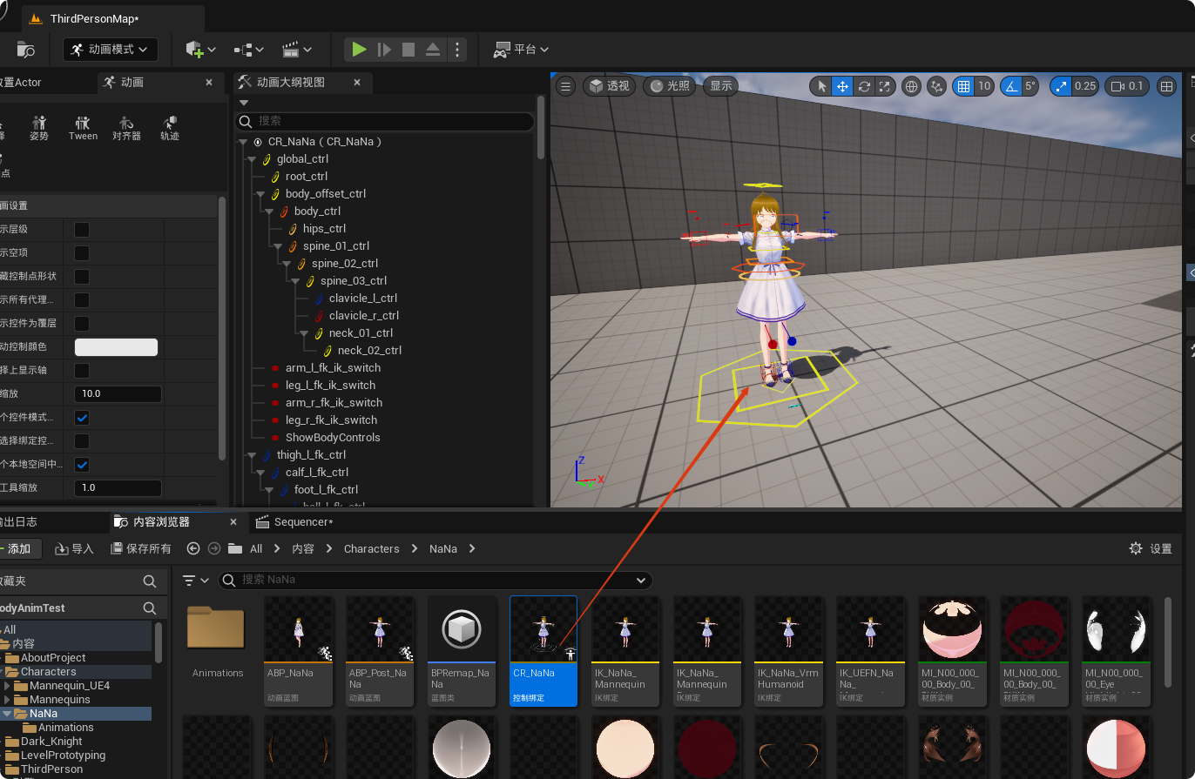Switch to the ThirdPersonMap tab
This screenshot has width=1195, height=779.
pos(94,18)
